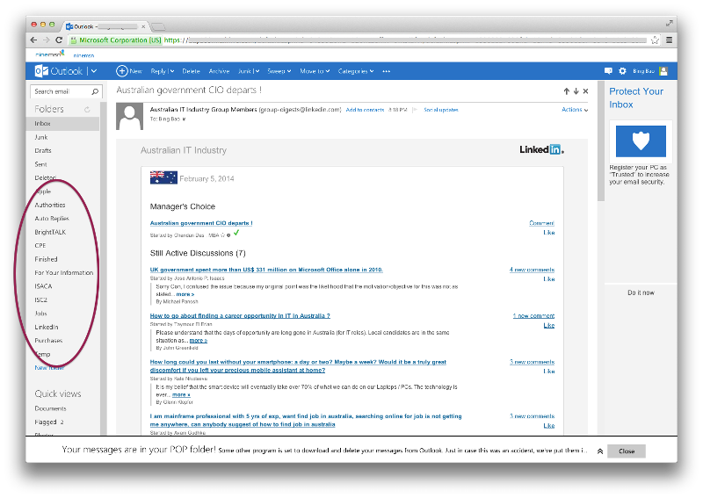The width and height of the screenshot is (703, 498).
Task: Open the Jobs folder
Action: pyautogui.click(x=40, y=314)
